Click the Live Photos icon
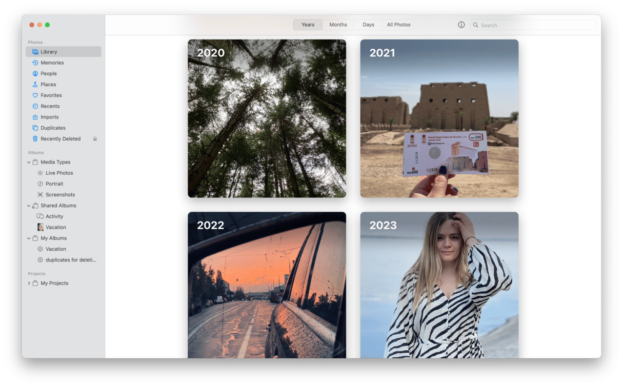623x387 pixels. 40,173
